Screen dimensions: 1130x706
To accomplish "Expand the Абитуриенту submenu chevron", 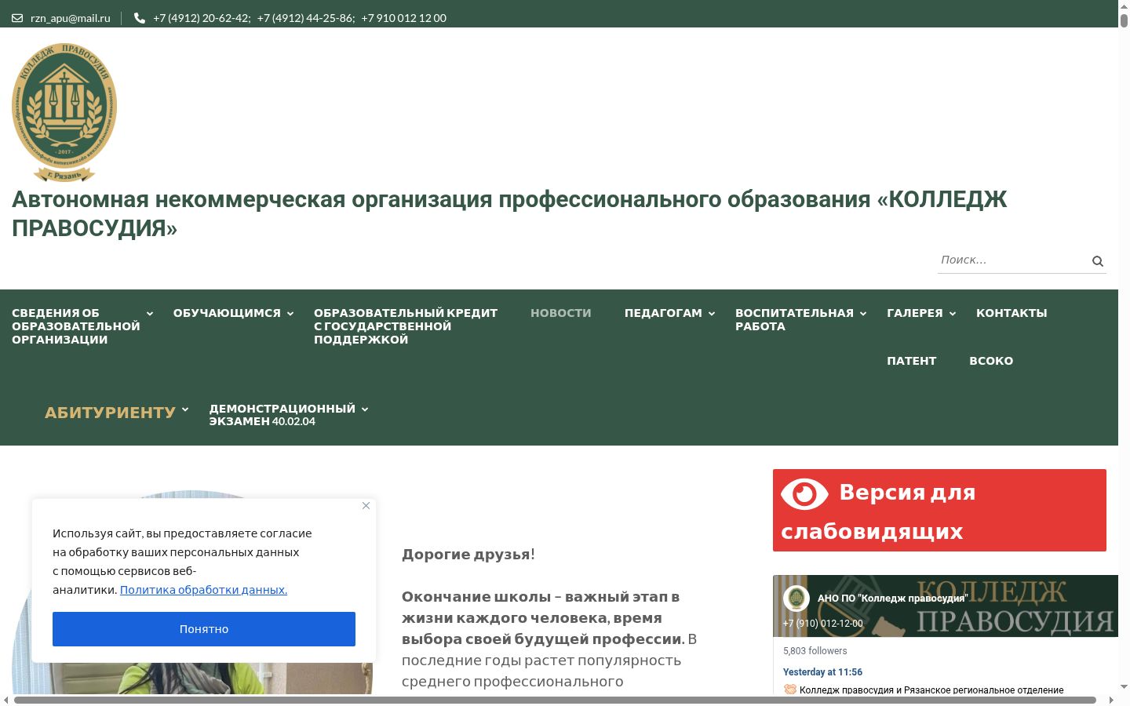I will click(x=185, y=409).
